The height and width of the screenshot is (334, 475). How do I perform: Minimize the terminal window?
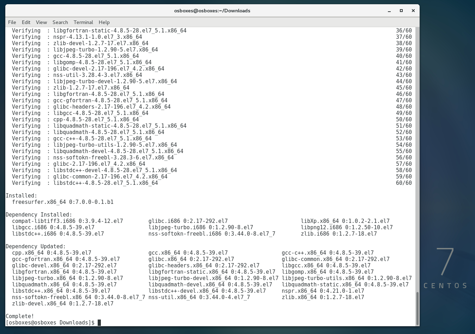point(389,11)
